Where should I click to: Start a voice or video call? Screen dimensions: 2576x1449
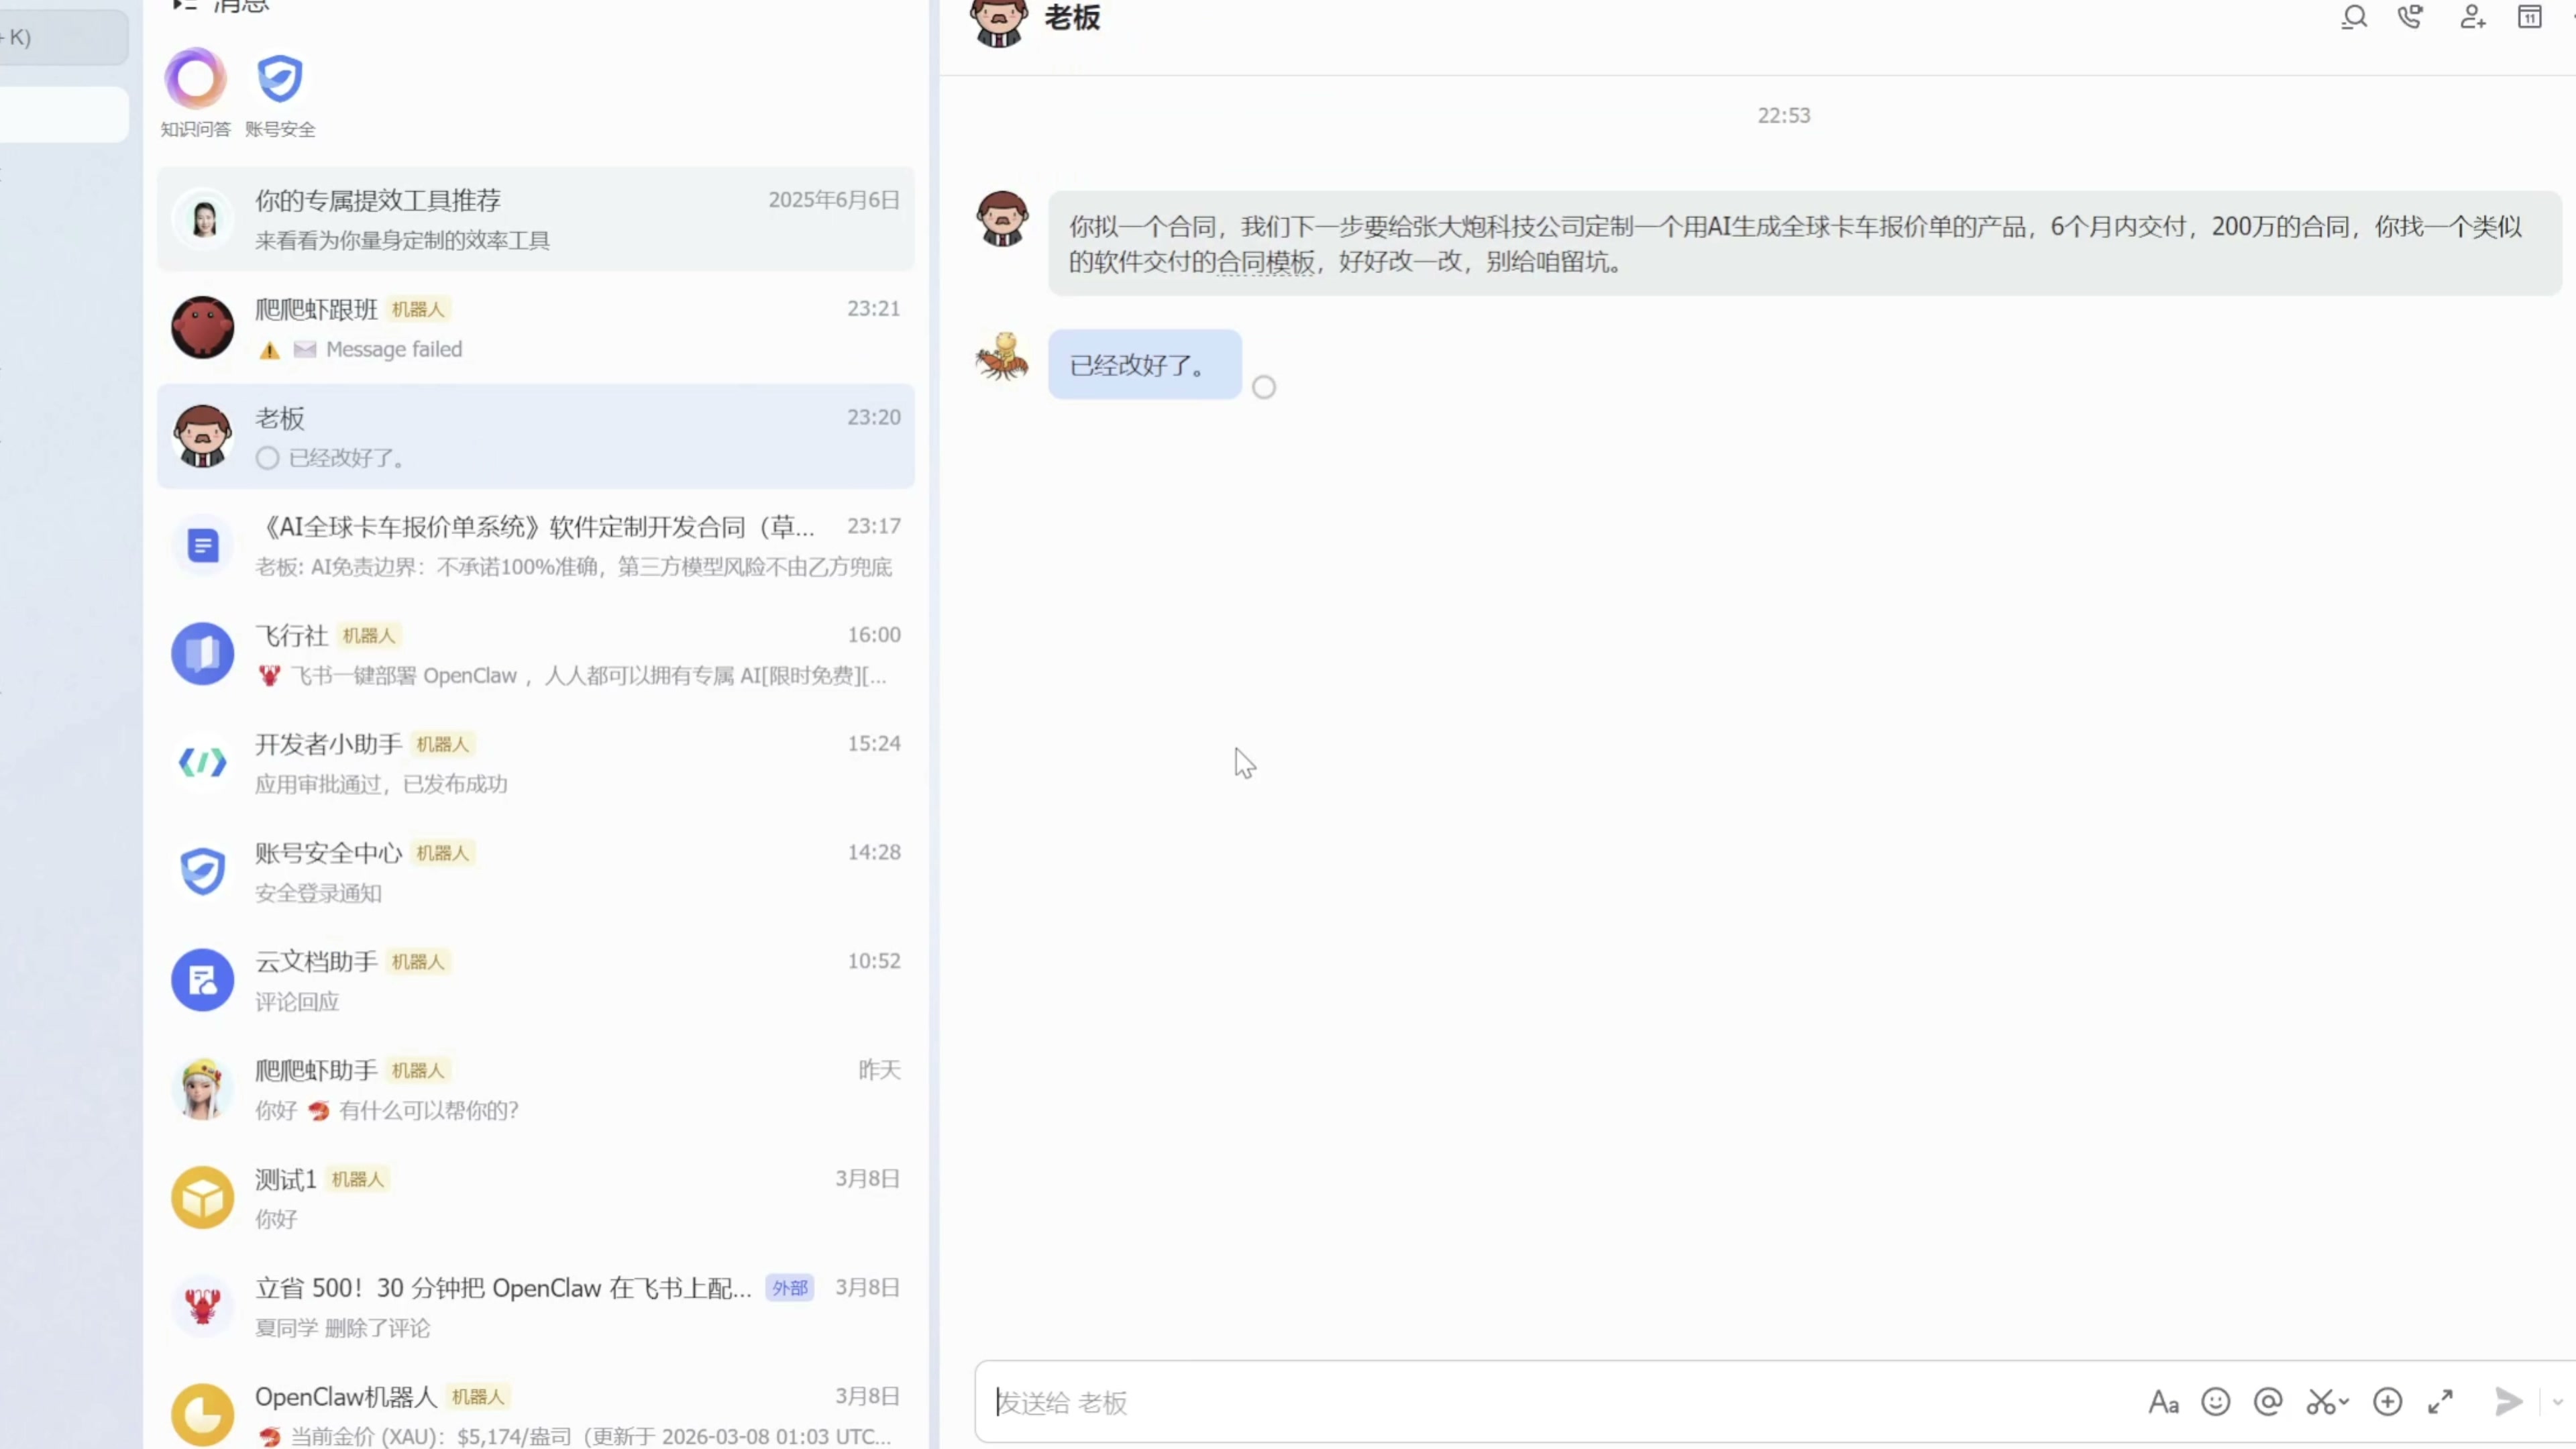(2411, 17)
